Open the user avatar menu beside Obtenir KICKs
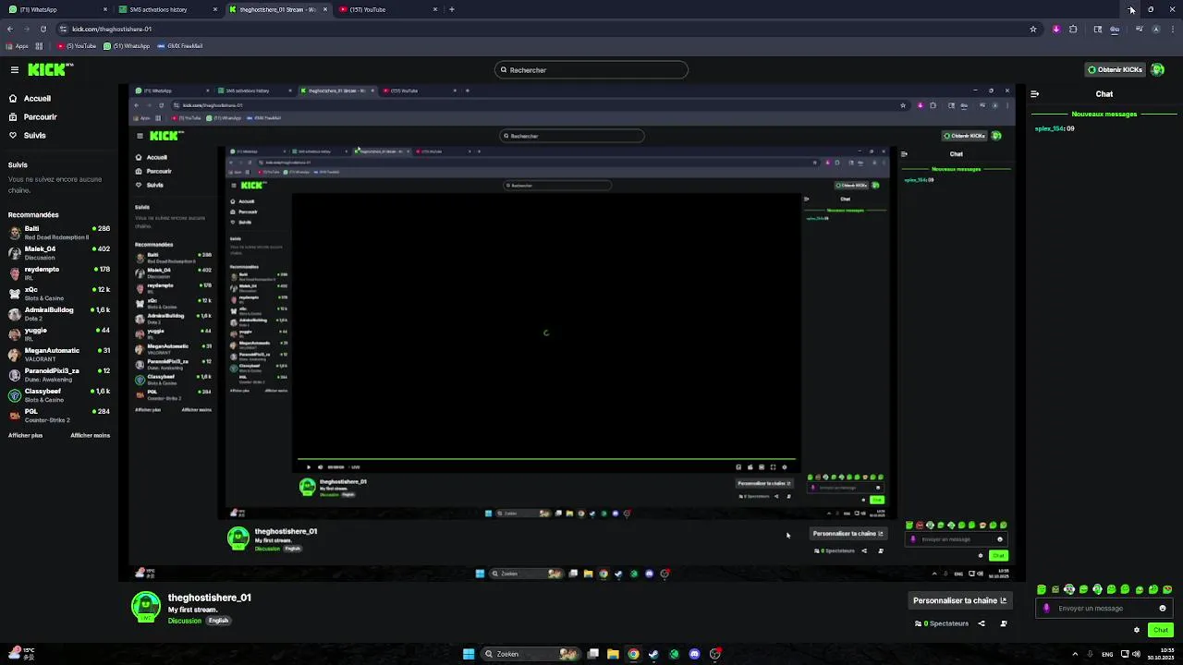Screen dimensions: 1183x665 [x=1157, y=69]
